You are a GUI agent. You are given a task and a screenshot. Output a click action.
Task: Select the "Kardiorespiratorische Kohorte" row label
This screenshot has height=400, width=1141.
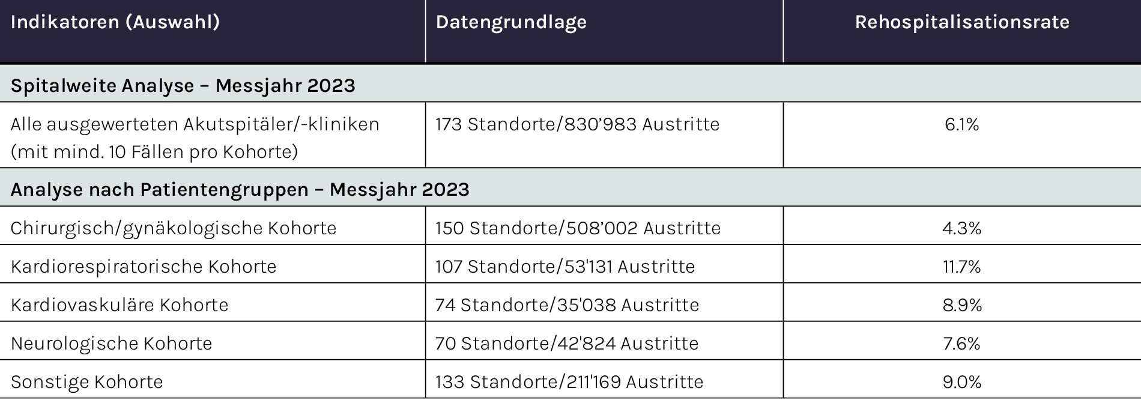coord(144,267)
